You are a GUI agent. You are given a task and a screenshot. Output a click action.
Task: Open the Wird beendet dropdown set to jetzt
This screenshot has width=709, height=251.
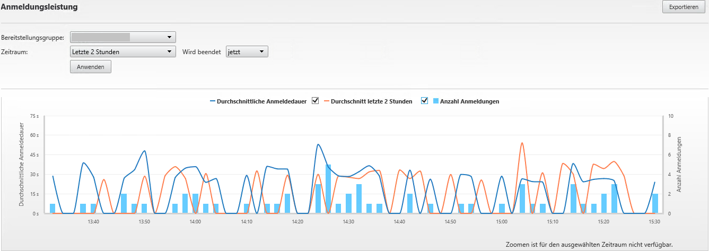click(247, 51)
